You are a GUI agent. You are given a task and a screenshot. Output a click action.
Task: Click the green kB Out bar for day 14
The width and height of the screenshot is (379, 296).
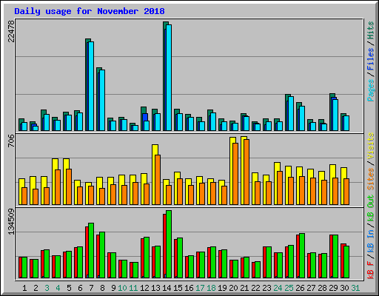tap(169, 244)
